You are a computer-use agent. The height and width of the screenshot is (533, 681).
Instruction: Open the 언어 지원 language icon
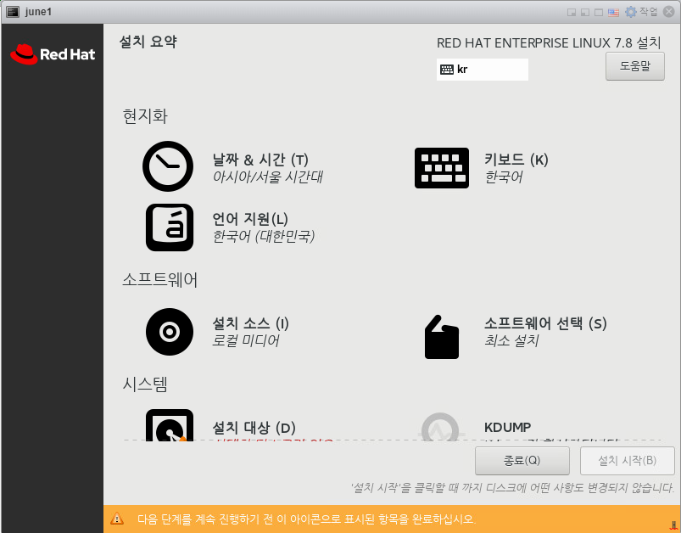(170, 227)
